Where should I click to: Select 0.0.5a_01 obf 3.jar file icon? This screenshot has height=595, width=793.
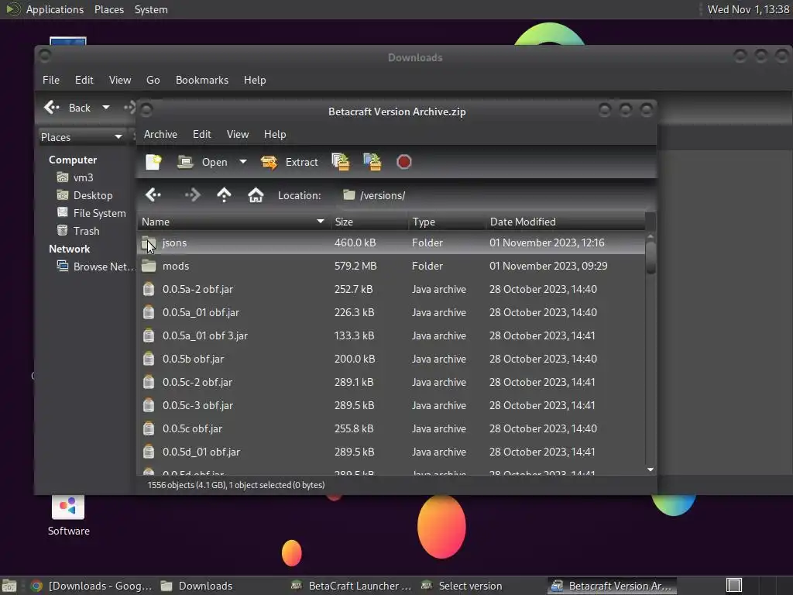point(149,336)
